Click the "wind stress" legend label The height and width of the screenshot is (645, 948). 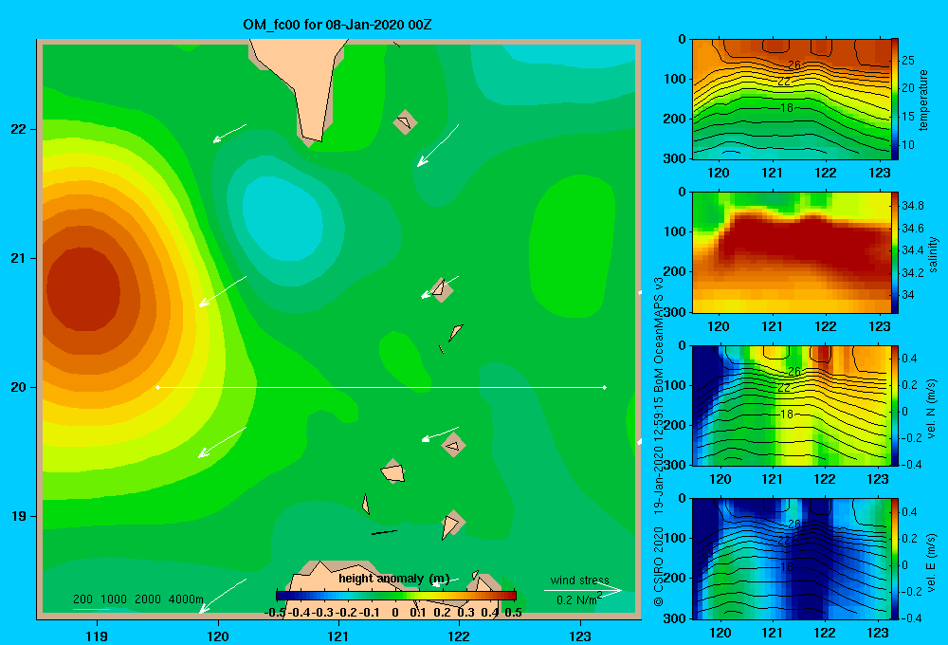tap(579, 580)
